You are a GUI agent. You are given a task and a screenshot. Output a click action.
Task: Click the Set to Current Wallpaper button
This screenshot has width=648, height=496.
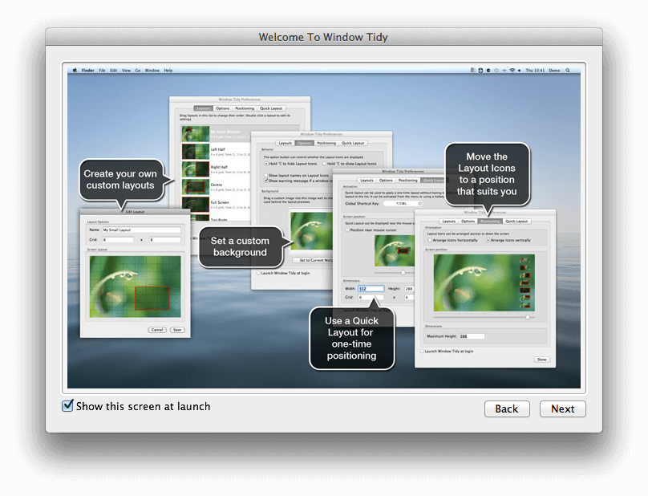[313, 260]
